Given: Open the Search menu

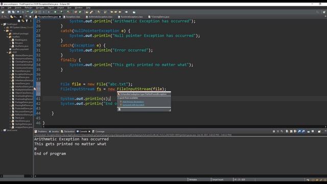Looking at the screenshot, I should click(51, 8).
